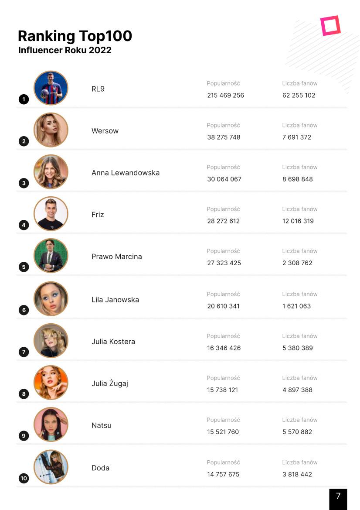The width and height of the screenshot is (360, 510).
Task: Click RL9 popularity value 215 469 256
Action: tap(225, 95)
